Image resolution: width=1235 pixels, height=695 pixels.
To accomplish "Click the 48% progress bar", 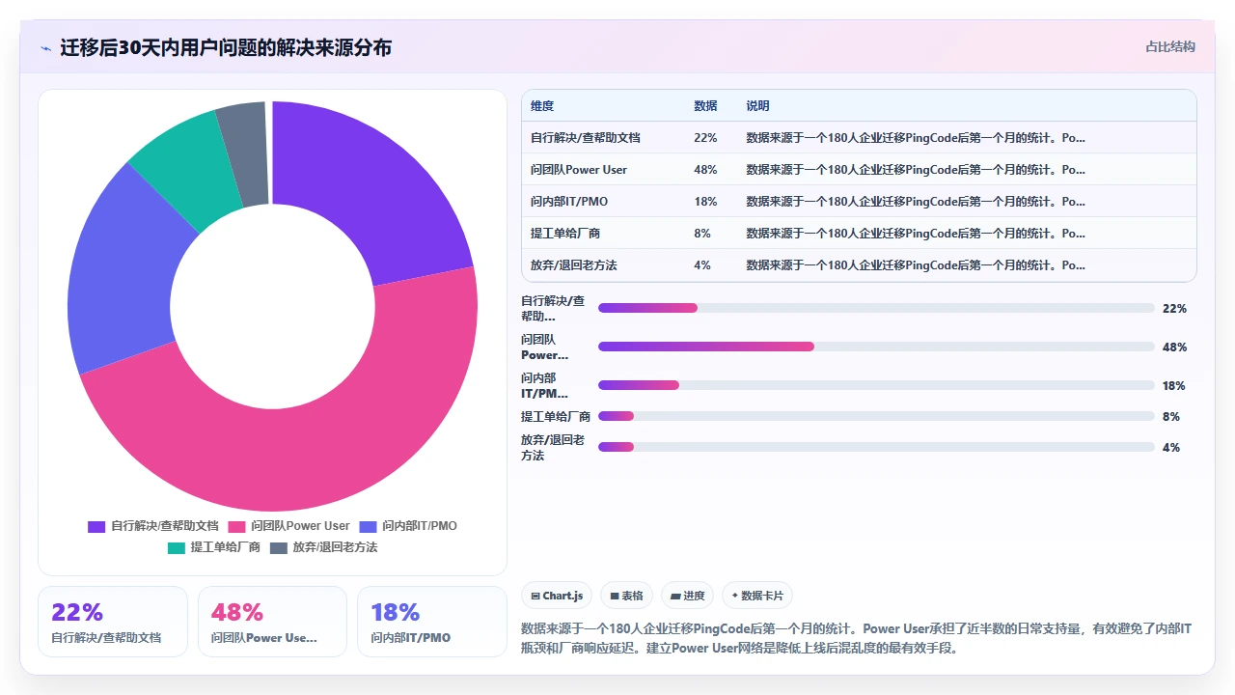I will [876, 347].
